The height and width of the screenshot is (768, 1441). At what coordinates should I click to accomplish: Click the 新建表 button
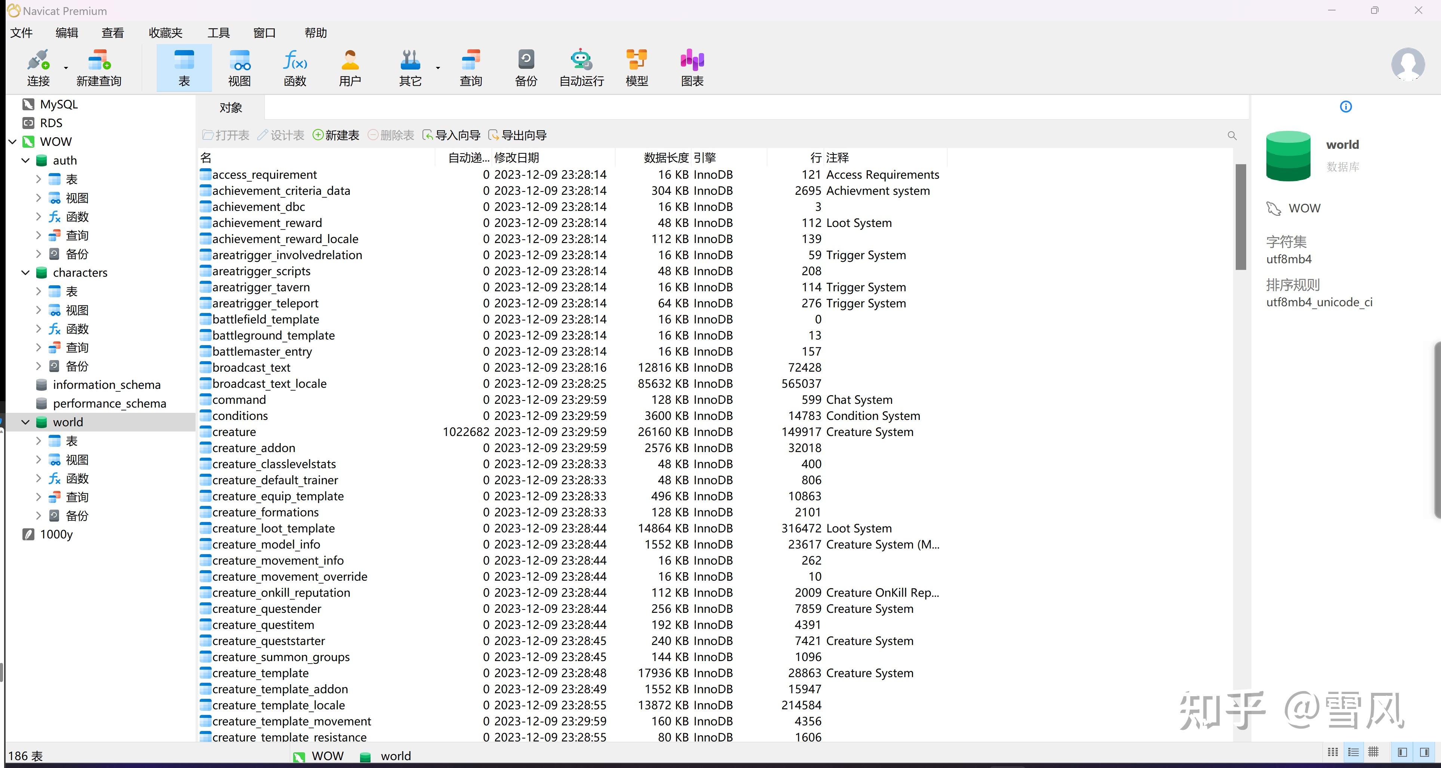tap(336, 135)
